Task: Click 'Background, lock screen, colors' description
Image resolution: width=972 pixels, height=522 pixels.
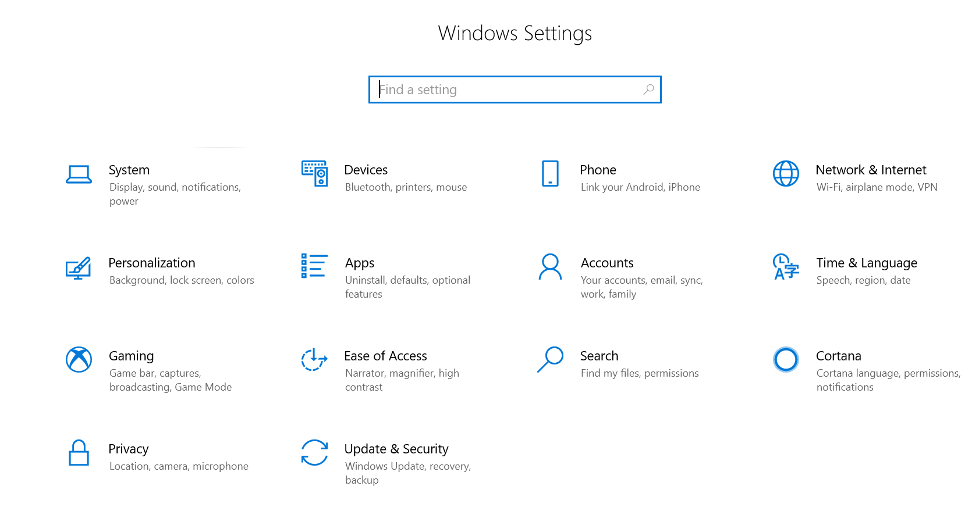Action: tap(182, 280)
